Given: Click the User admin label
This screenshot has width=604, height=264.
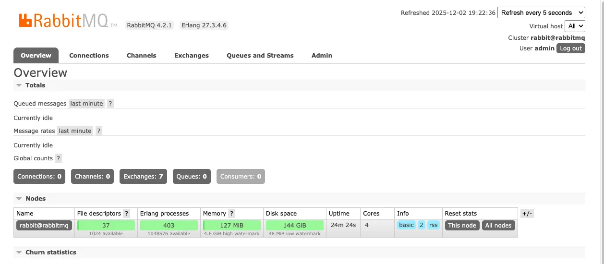Looking at the screenshot, I should tap(537, 48).
